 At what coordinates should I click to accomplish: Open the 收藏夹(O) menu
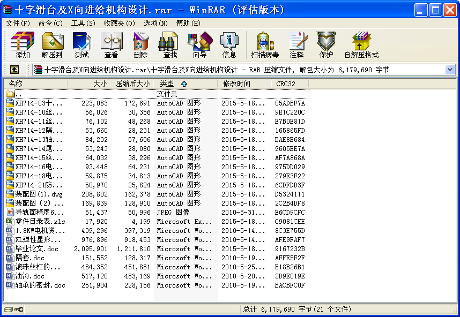click(x=120, y=23)
